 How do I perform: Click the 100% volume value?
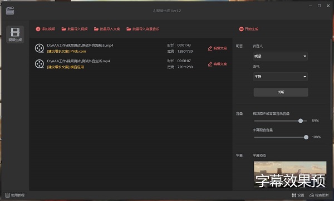pyautogui.click(x=316, y=137)
